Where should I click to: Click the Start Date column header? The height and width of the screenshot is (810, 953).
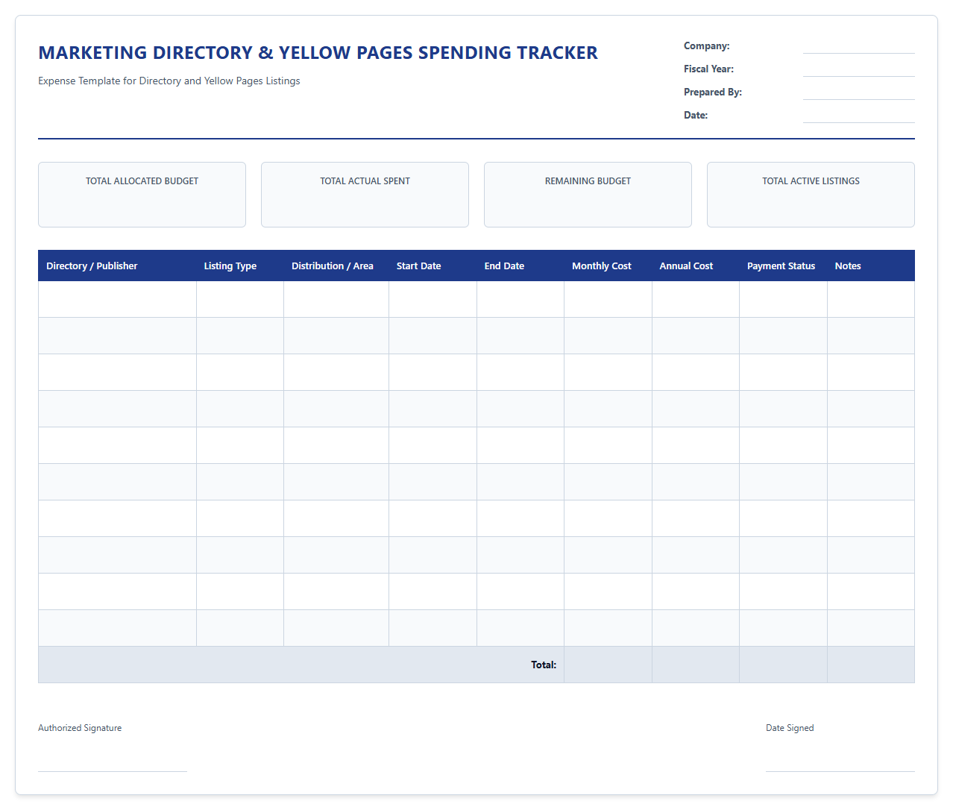click(433, 266)
